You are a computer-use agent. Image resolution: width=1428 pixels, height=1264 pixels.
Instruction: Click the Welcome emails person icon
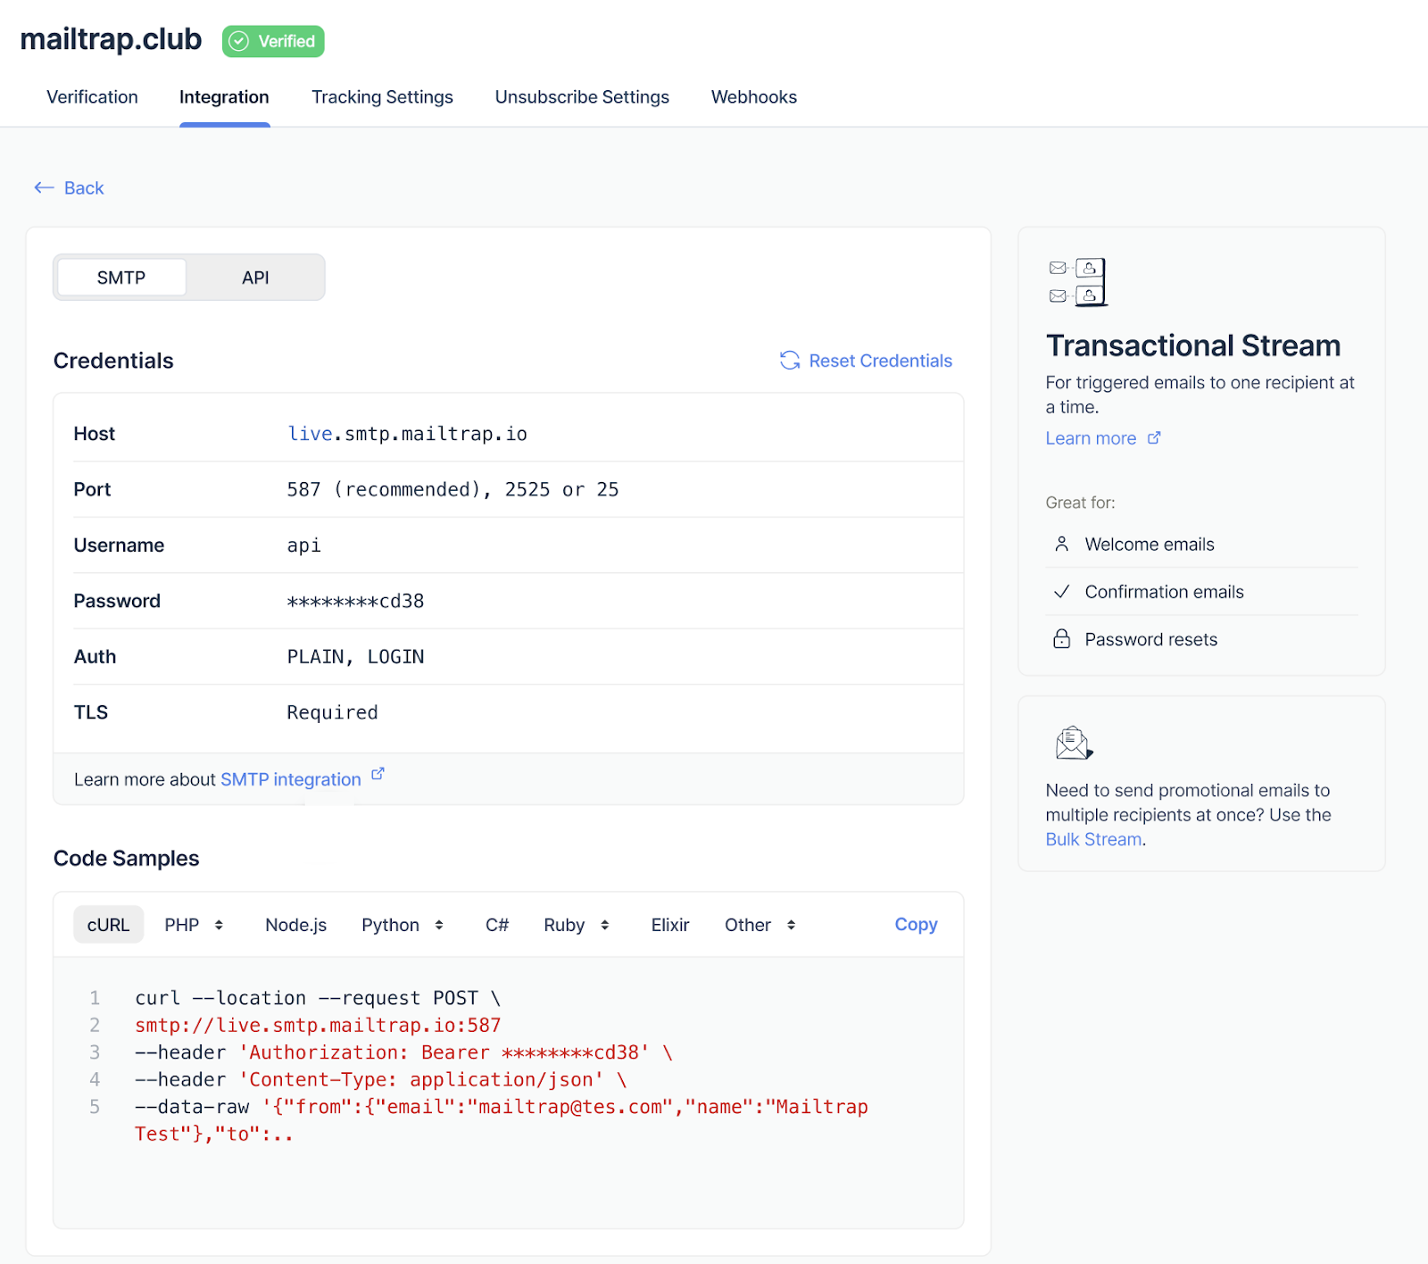(x=1061, y=543)
